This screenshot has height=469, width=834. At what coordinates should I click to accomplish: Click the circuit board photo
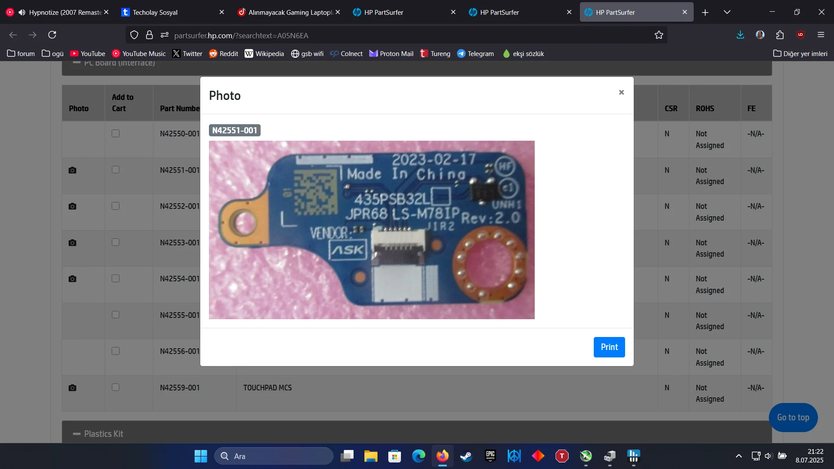(x=371, y=230)
